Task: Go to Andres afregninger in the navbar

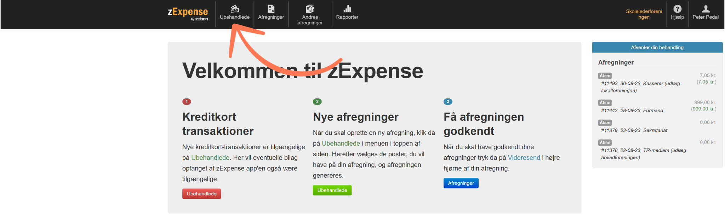Action: click(310, 14)
